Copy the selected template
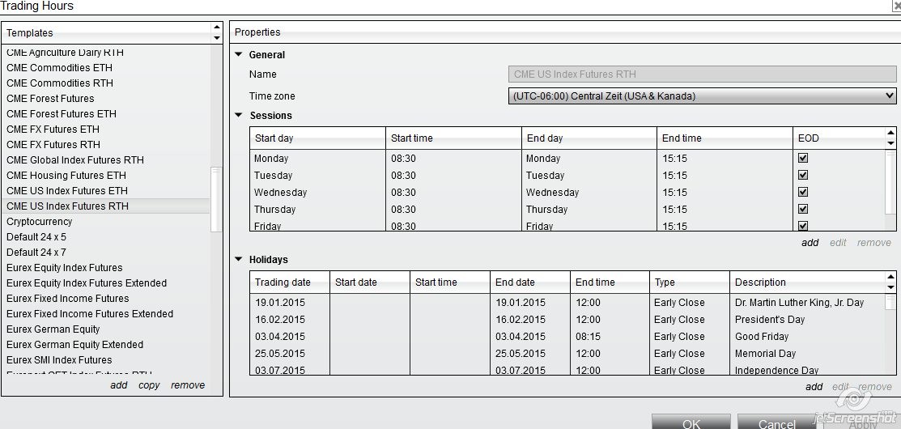The height and width of the screenshot is (429, 901). (149, 384)
